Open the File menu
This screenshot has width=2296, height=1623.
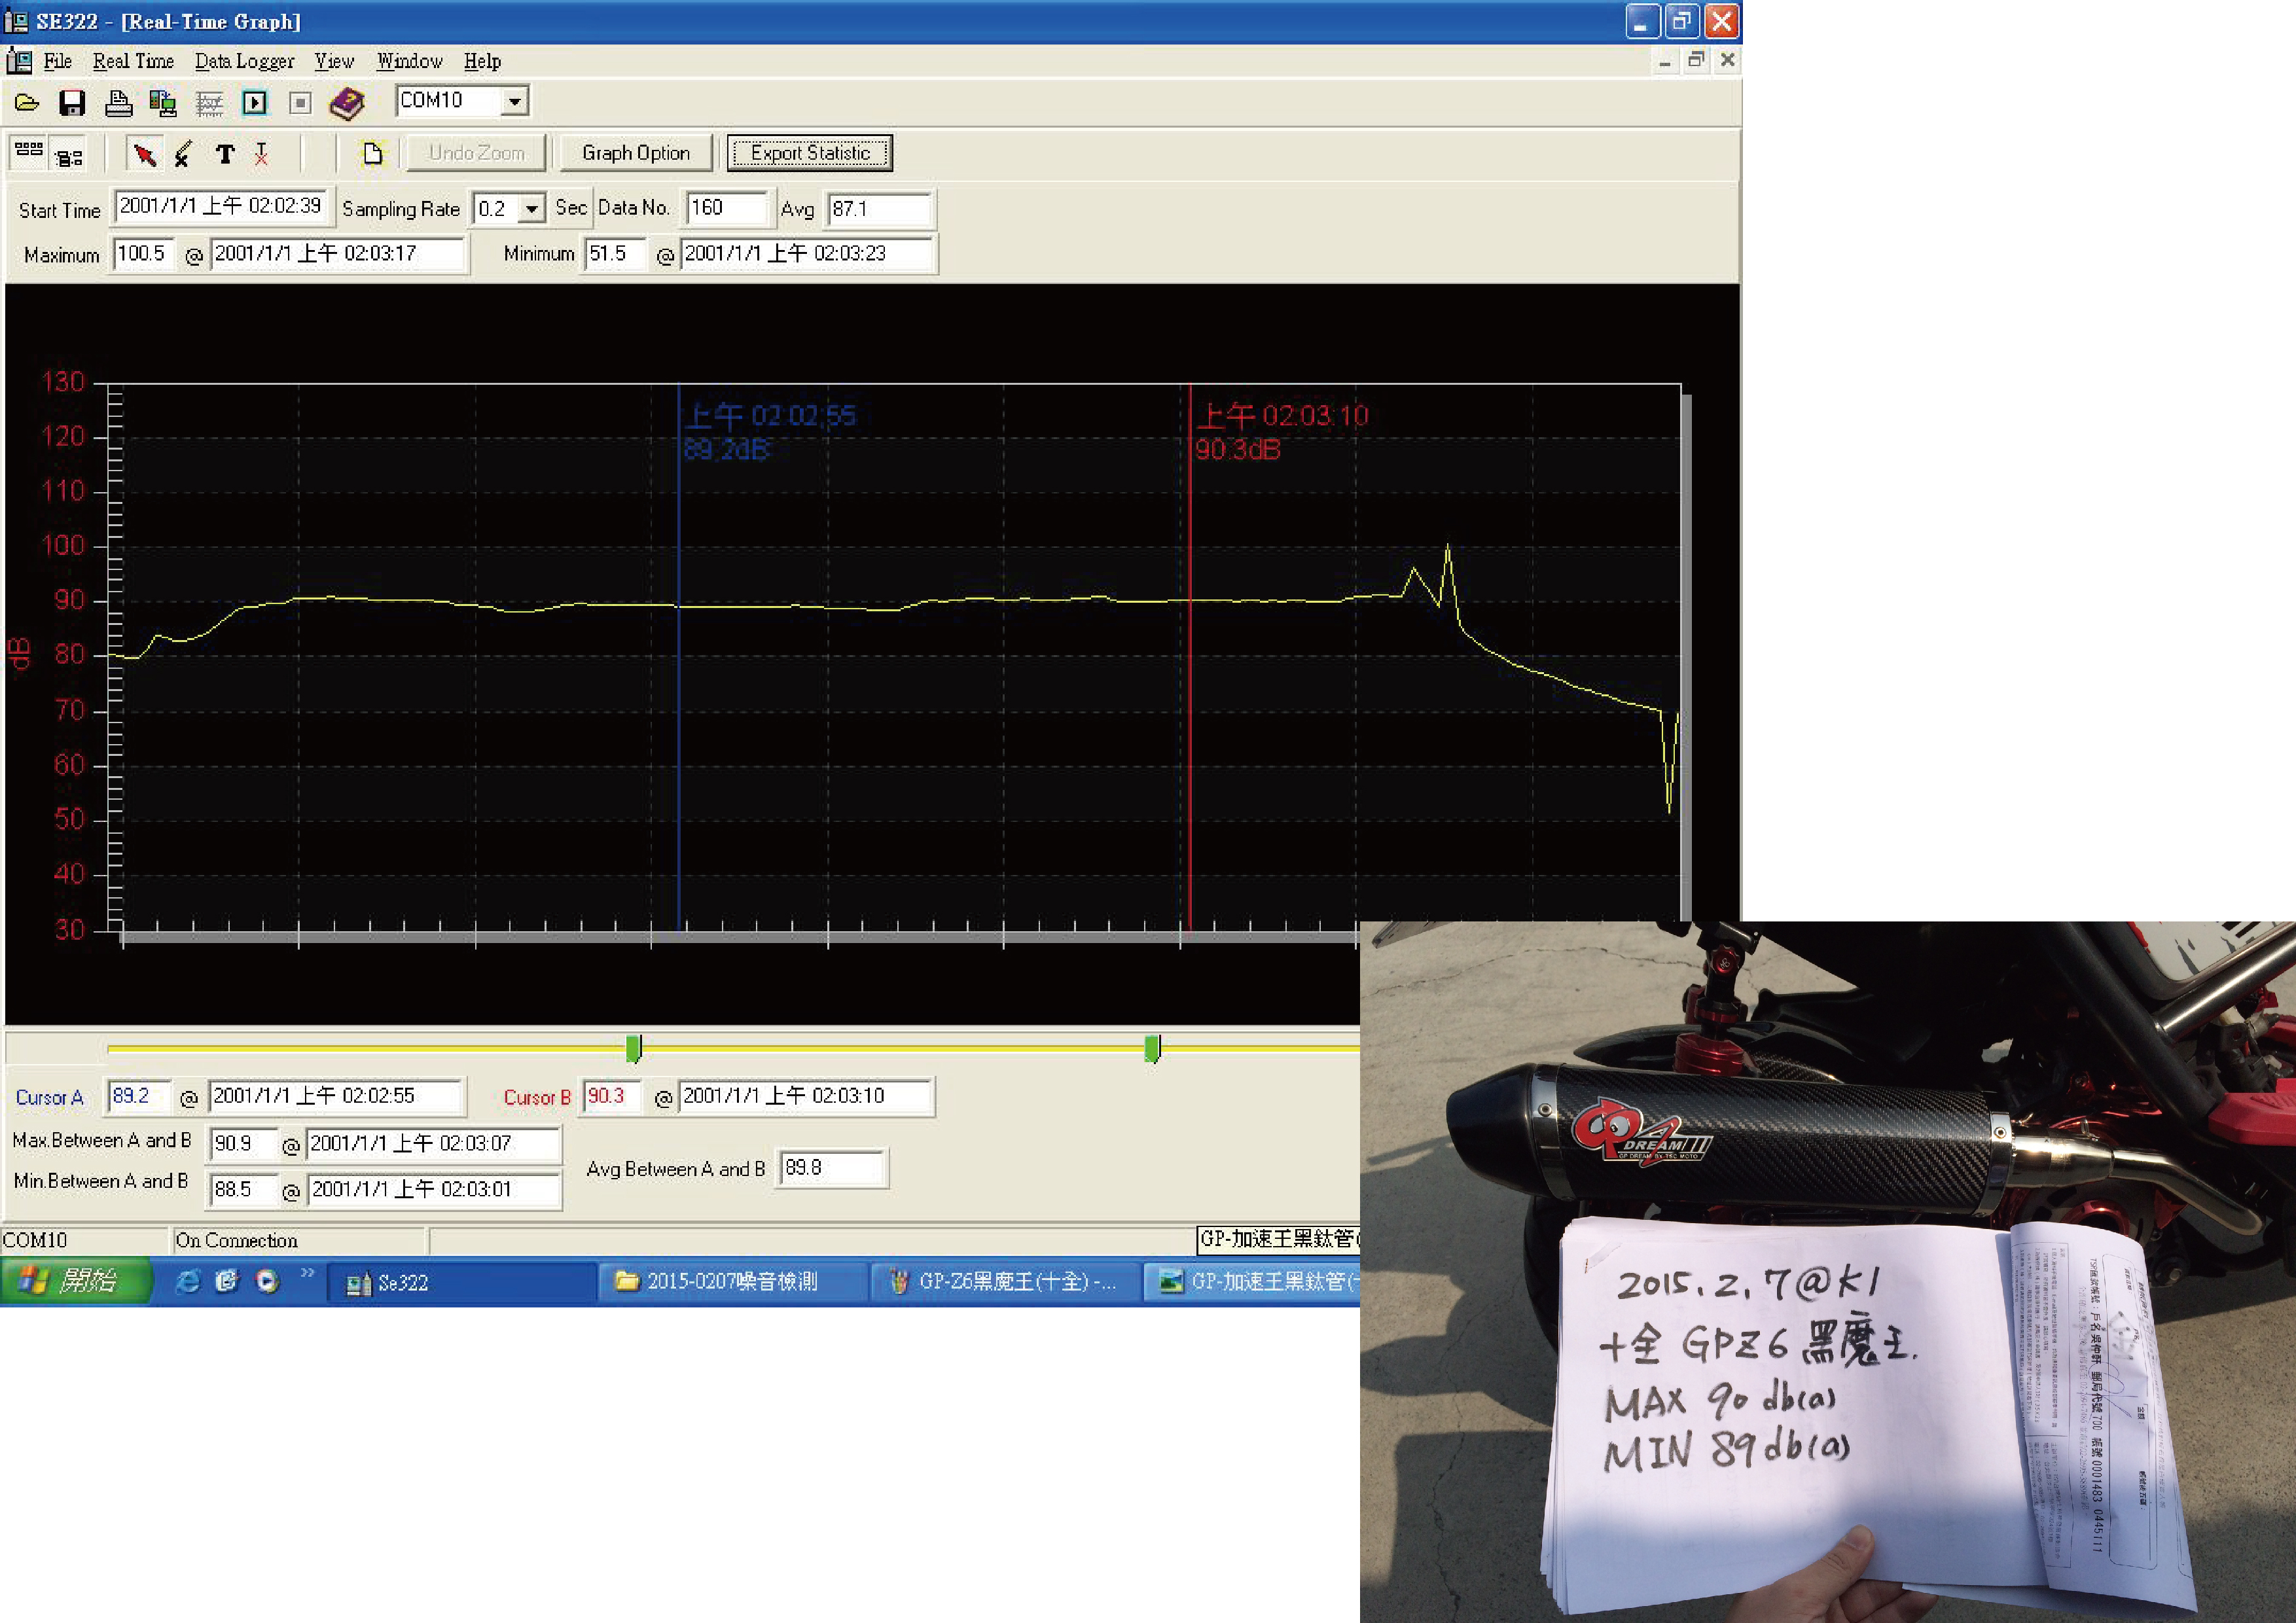[x=57, y=61]
